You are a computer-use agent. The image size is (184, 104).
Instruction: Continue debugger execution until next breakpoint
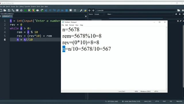click(x=62, y=10)
